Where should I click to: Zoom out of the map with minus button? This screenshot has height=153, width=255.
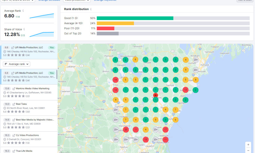[x=248, y=150]
